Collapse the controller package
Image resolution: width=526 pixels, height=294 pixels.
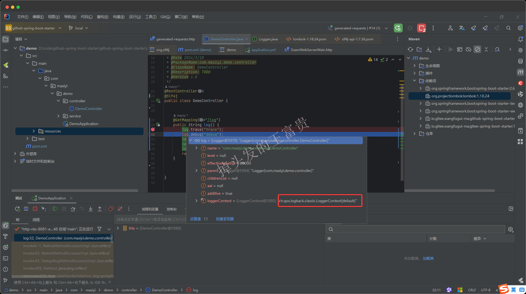pos(58,101)
